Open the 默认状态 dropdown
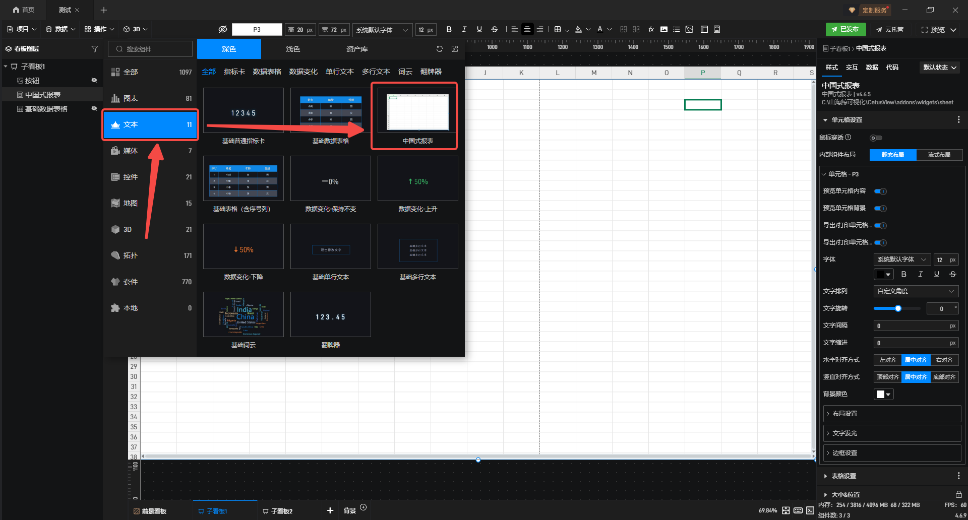 940,67
